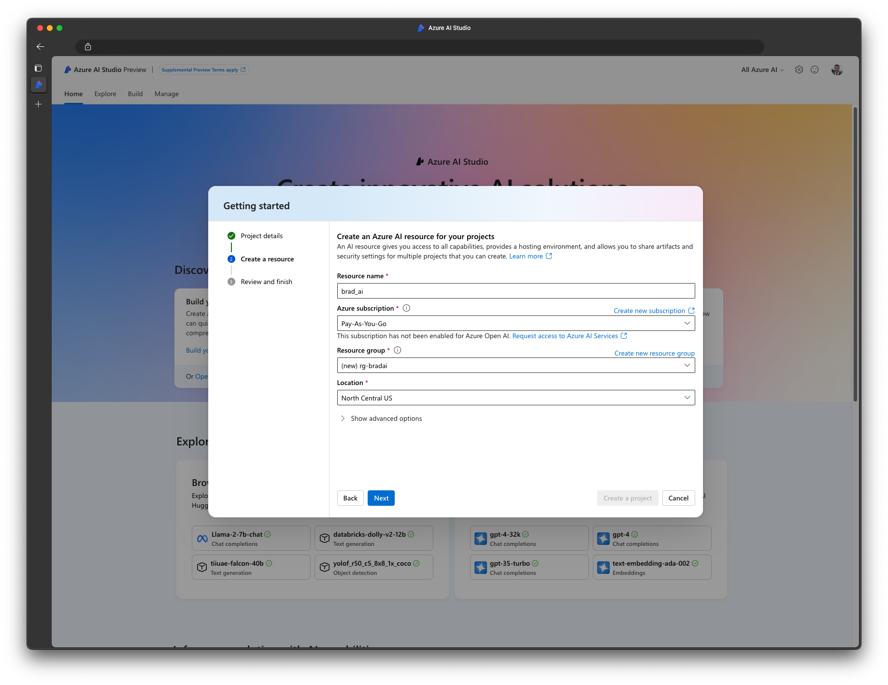Viewport: 888px width, 685px height.
Task: Click the Resource name input field
Action: tap(516, 291)
